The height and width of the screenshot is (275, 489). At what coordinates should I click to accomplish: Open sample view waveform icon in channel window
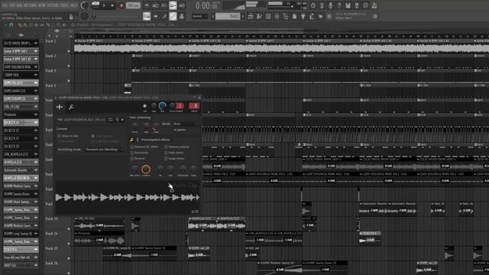click(x=60, y=107)
